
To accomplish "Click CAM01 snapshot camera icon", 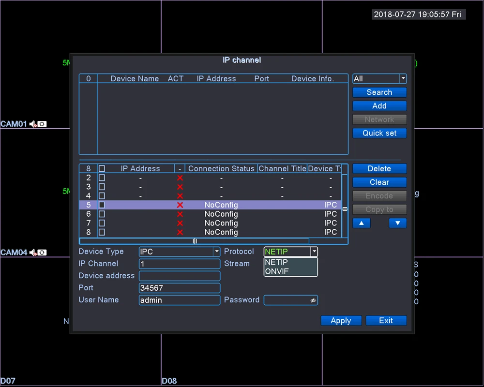I will (x=42, y=124).
